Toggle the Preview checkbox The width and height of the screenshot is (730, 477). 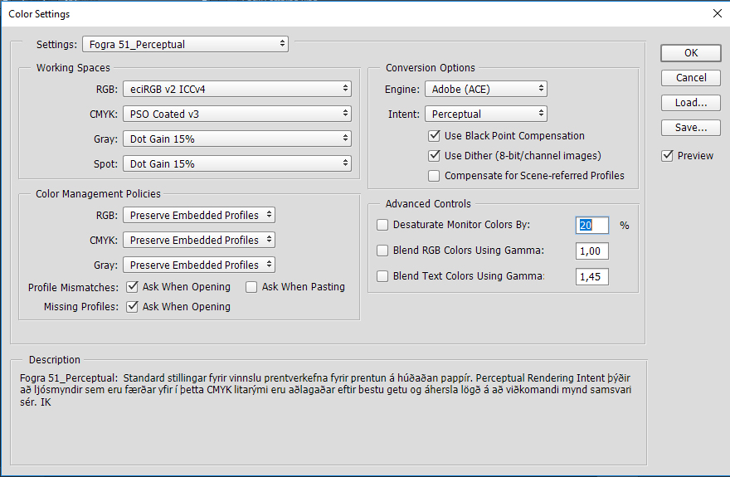coord(668,155)
